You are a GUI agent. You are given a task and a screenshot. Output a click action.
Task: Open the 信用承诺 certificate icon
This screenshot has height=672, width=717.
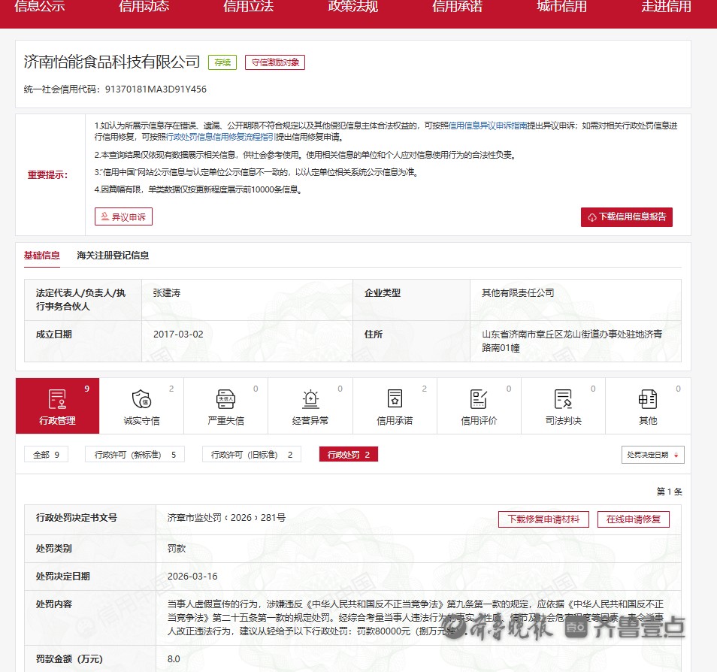(x=395, y=399)
